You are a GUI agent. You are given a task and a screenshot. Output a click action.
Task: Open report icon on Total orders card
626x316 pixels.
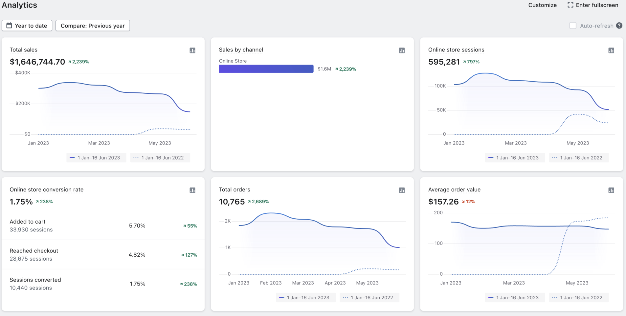[402, 190]
